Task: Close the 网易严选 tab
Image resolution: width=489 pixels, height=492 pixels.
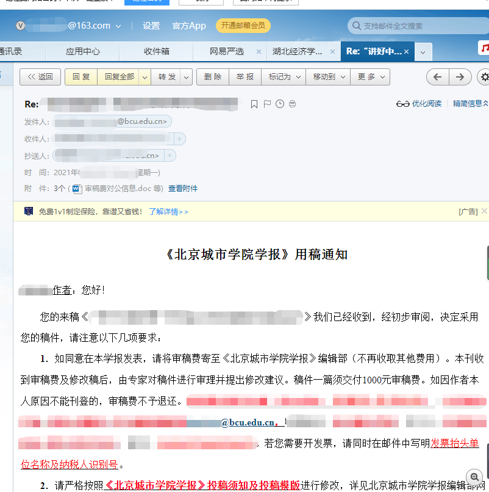Action: (259, 52)
